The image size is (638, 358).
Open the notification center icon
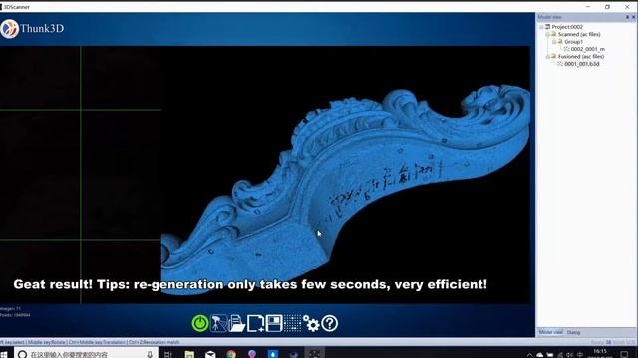coord(624,355)
